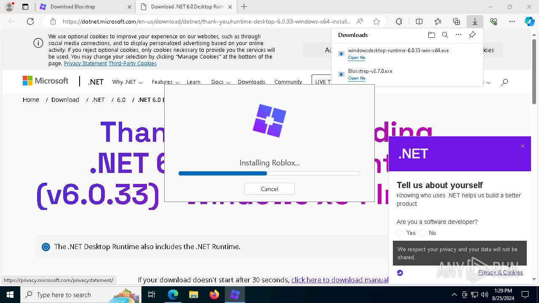This screenshot has width=539, height=303.
Task: Launch Firefox from the taskbar
Action: click(x=214, y=295)
